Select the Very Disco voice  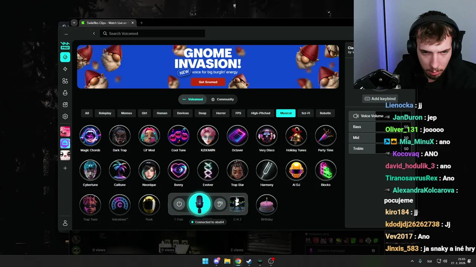tap(267, 136)
